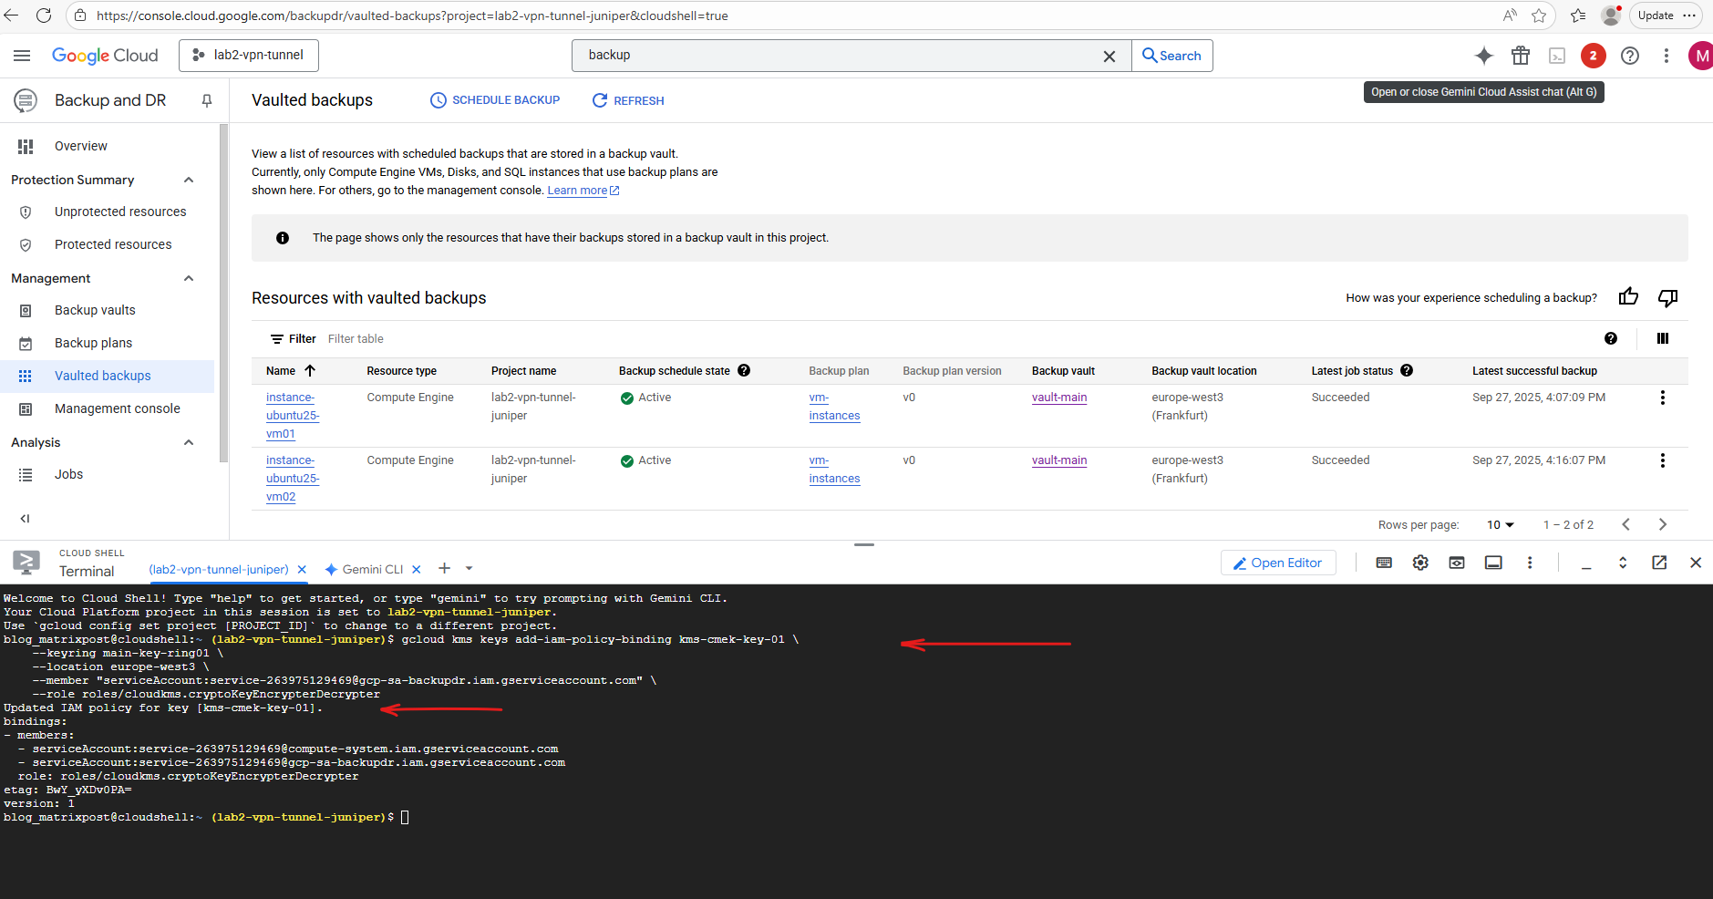
Task: Open Backup plans in sidebar
Action: tap(93, 343)
